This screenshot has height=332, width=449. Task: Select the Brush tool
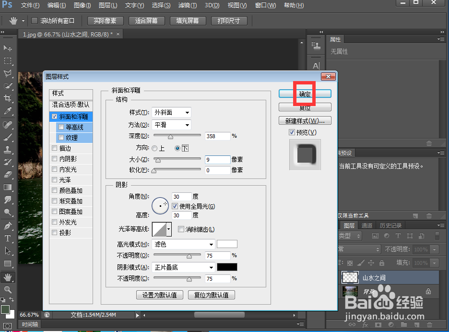point(8,137)
